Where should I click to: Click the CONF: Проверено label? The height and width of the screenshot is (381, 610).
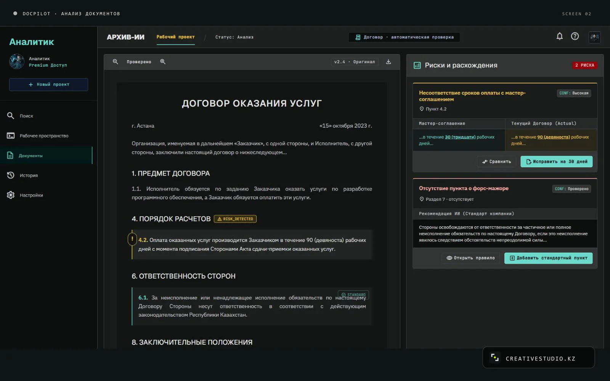pyautogui.click(x=571, y=189)
